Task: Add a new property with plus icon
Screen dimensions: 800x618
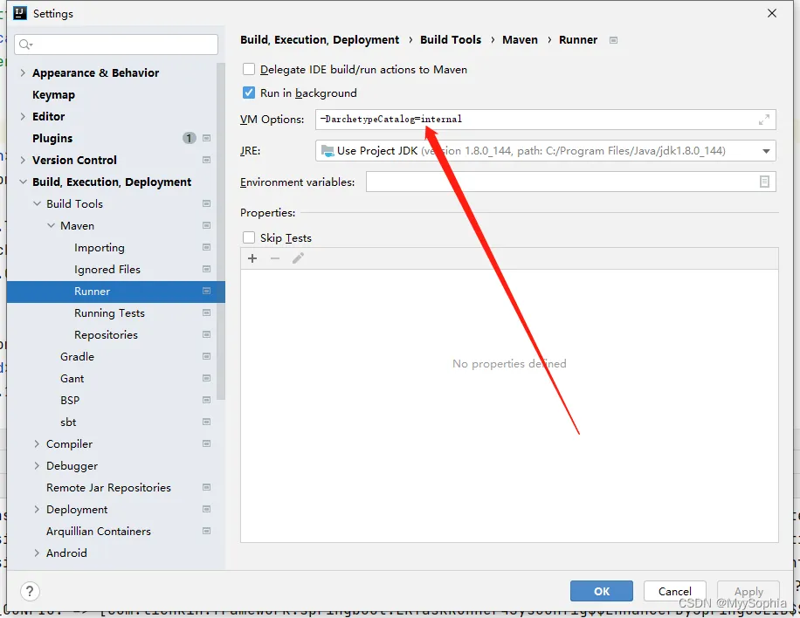Action: click(x=252, y=258)
